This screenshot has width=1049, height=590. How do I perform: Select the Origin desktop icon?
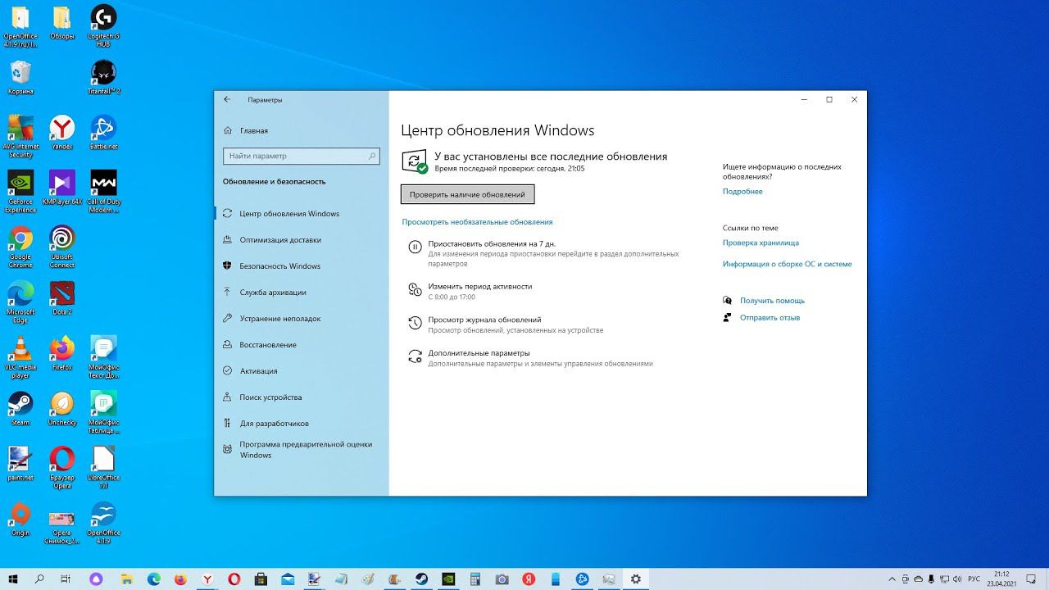[x=20, y=520]
